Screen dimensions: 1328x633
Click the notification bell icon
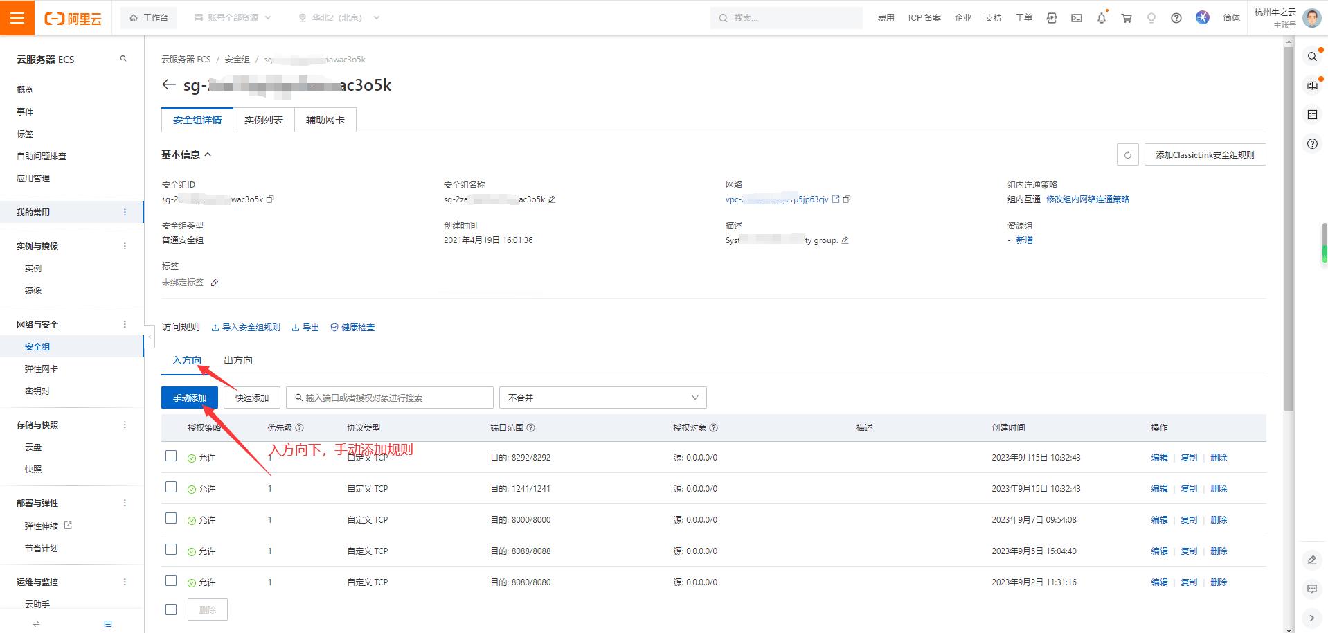click(1101, 18)
